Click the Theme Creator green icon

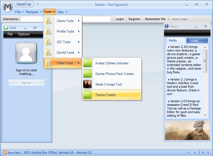coord(87,95)
